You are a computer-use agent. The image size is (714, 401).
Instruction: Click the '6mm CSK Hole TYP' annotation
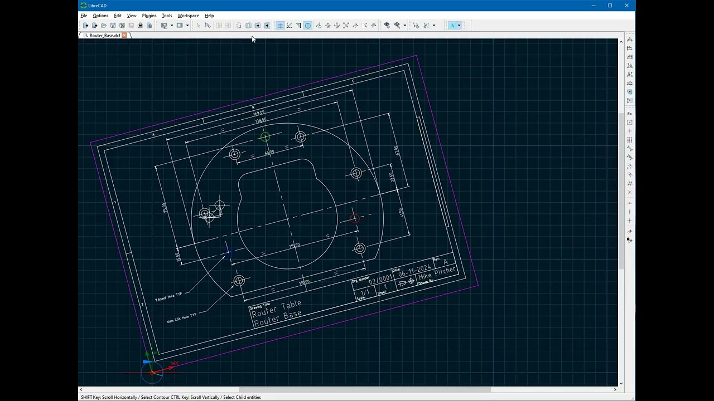[x=182, y=318]
